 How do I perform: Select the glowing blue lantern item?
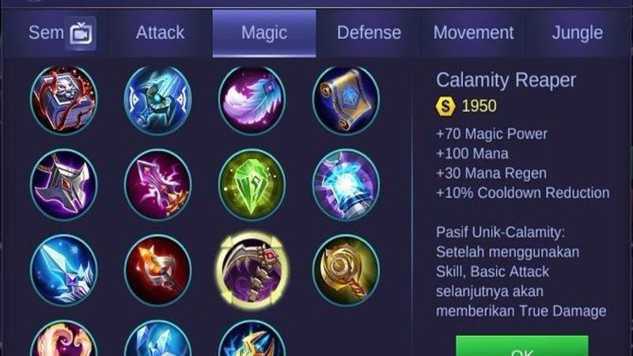coord(346,185)
